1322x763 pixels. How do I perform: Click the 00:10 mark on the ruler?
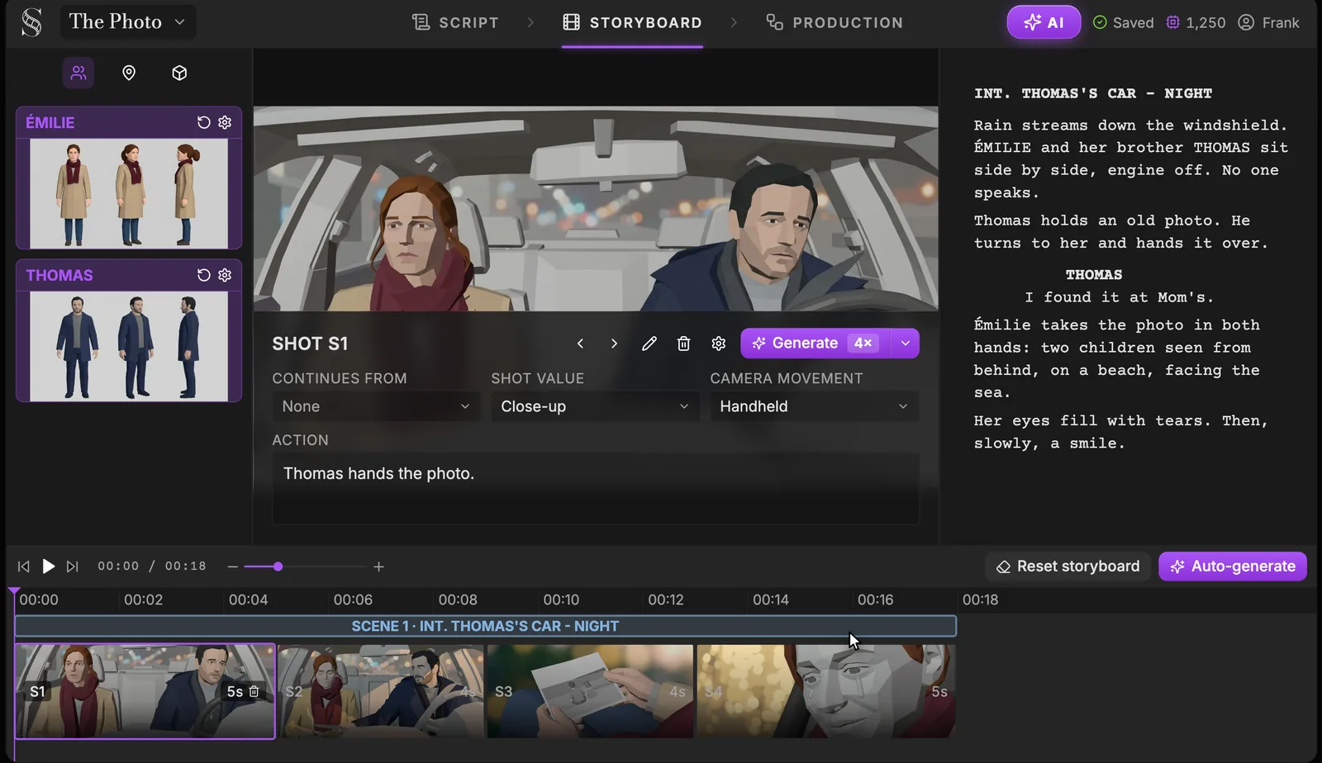561,599
